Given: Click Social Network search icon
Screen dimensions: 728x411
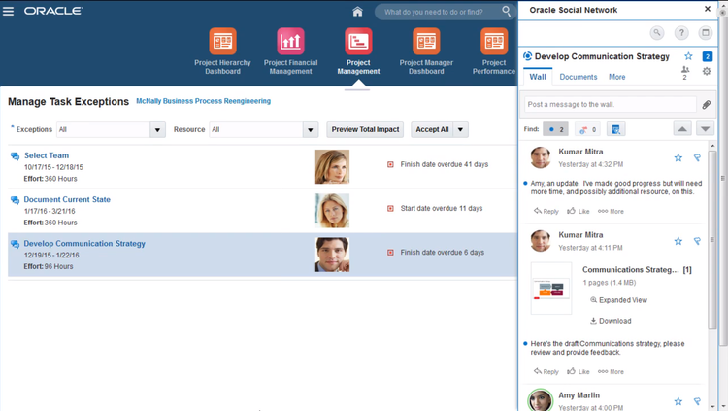Looking at the screenshot, I should [x=657, y=32].
